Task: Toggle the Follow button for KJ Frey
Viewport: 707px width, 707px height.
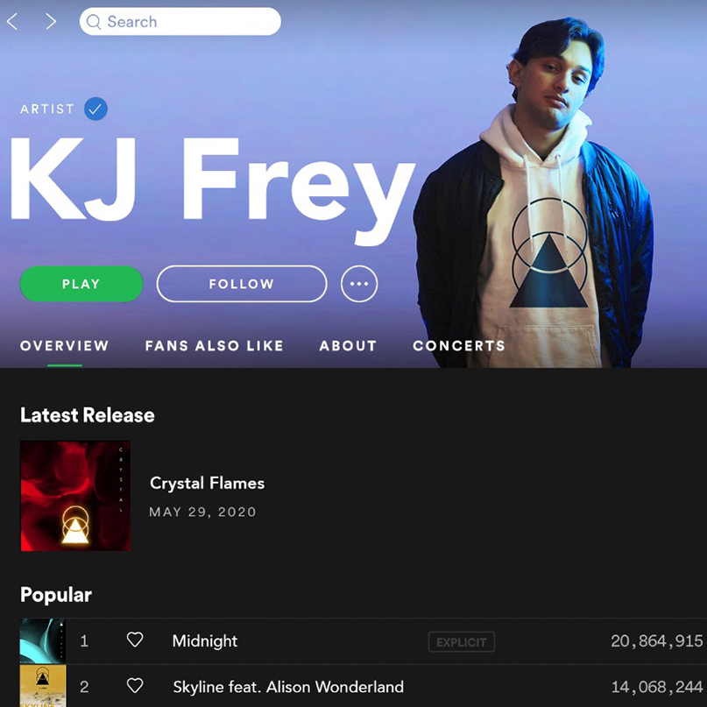Action: (242, 284)
